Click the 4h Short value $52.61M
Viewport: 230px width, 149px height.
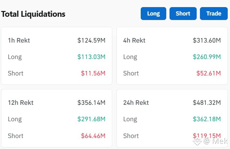coord(209,73)
